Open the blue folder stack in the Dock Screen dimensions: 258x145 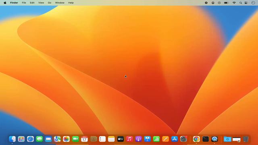point(227,139)
